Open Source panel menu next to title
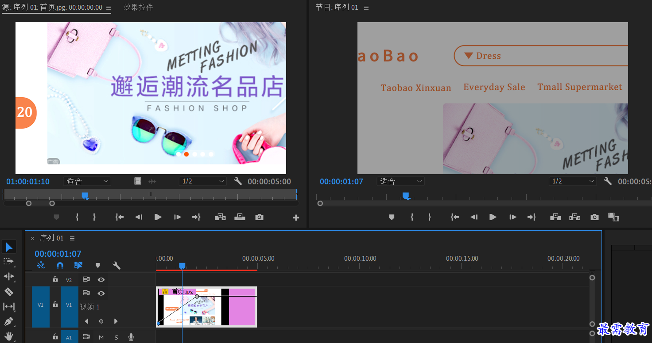The width and height of the screenshot is (652, 343). [x=109, y=8]
